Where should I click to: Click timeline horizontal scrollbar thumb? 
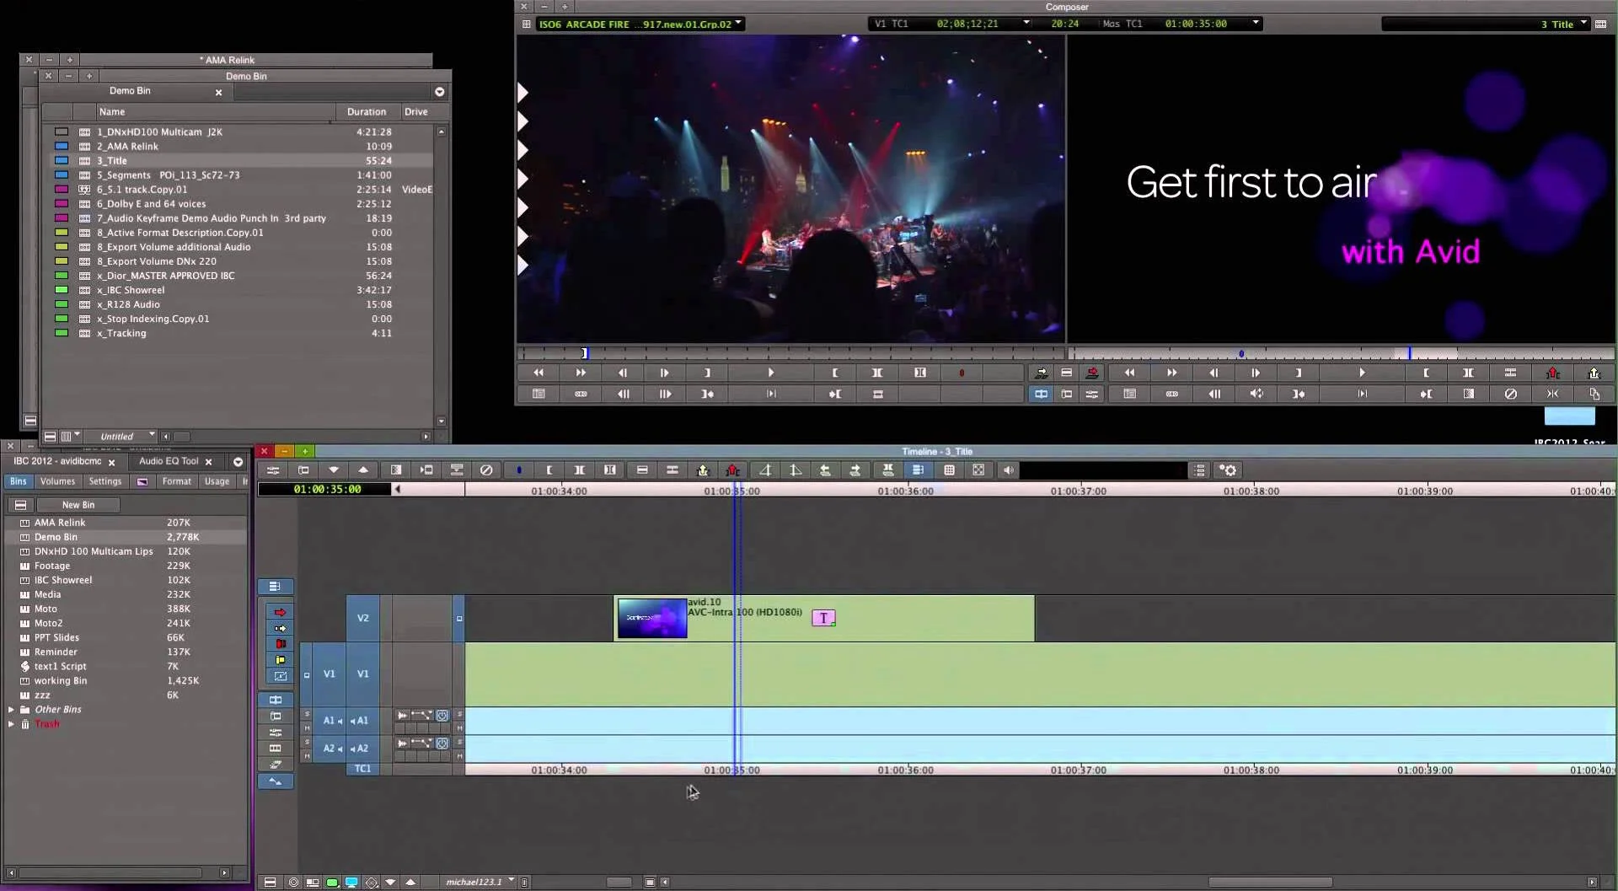pyautogui.click(x=1270, y=883)
